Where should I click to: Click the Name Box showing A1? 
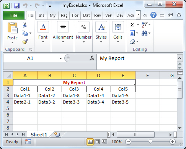click(30, 58)
